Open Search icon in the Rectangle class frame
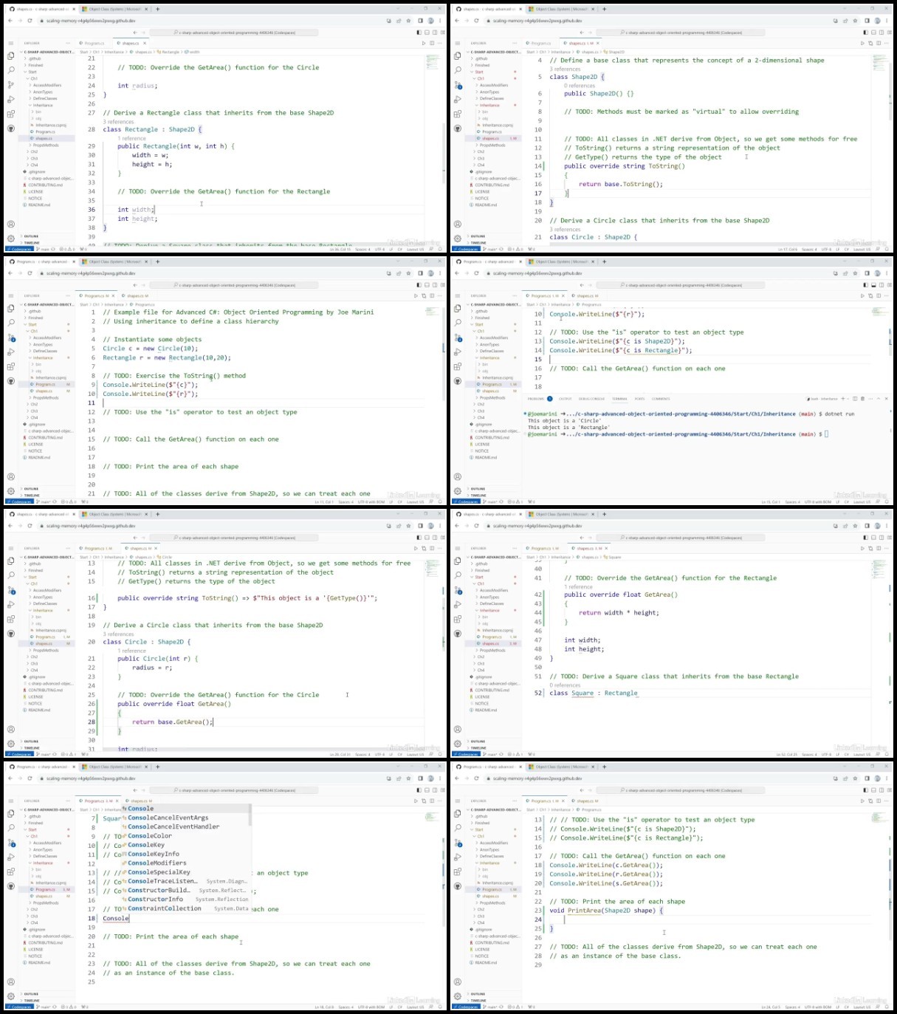897x1014 pixels. [x=11, y=70]
